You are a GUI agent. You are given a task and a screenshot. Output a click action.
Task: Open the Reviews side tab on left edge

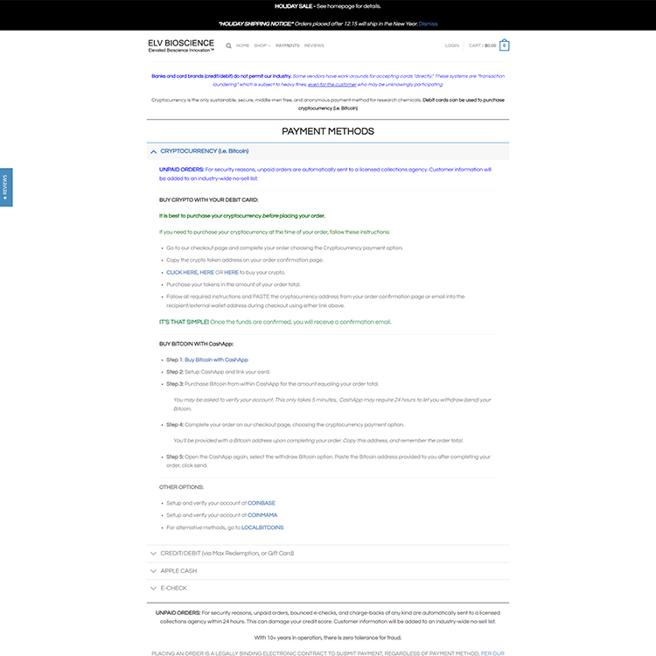[5, 187]
